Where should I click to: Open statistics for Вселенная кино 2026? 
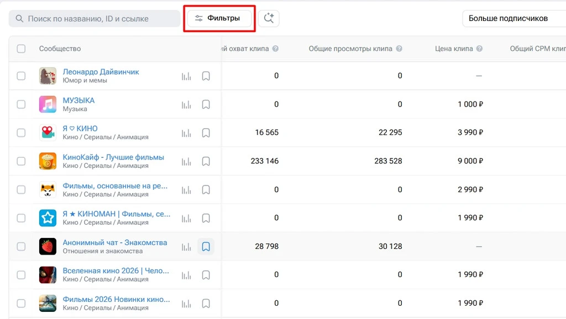pyautogui.click(x=186, y=275)
